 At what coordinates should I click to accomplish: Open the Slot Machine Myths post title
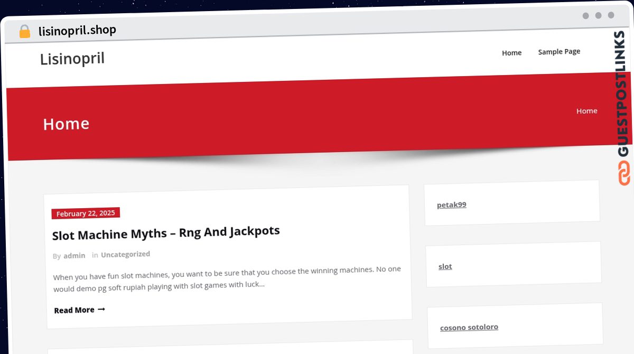click(x=166, y=233)
